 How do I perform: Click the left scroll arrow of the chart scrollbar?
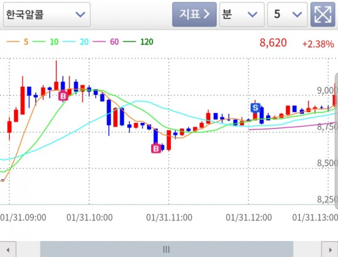(8, 250)
